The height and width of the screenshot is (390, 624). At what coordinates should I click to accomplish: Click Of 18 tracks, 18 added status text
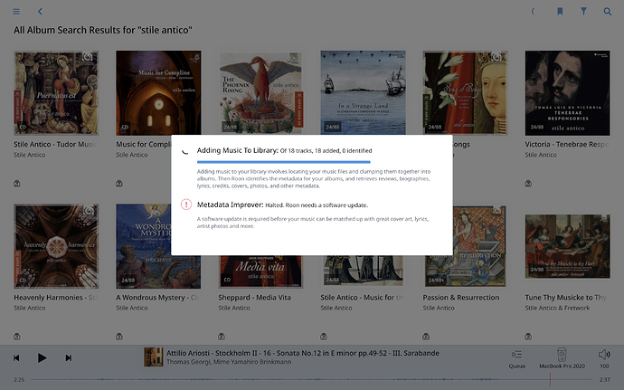pyautogui.click(x=326, y=150)
